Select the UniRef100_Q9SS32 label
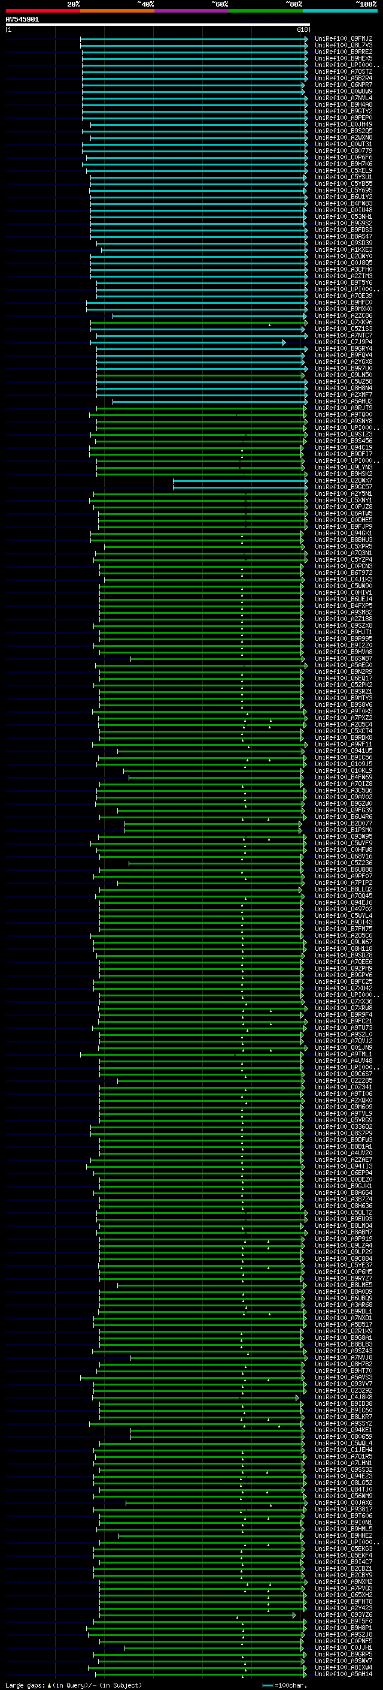This screenshot has width=383, height=1690. click(x=344, y=1469)
